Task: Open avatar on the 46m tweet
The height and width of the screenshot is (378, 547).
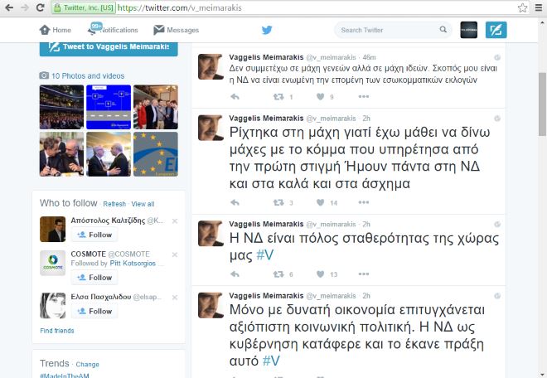Action: point(211,66)
